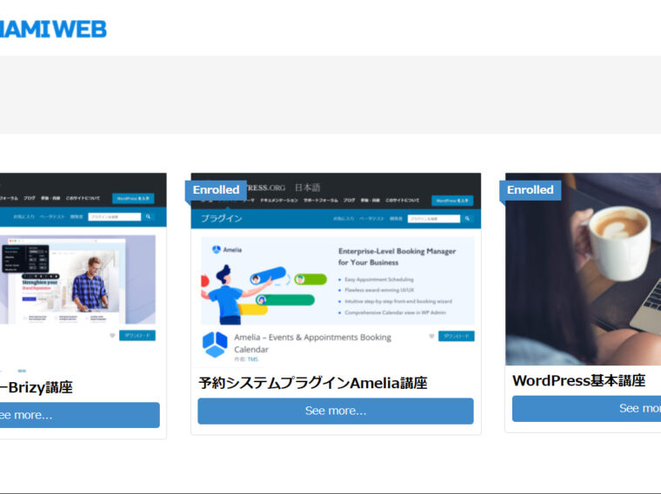Click the Amelia blue cube plugin icon
661x494 pixels.
pos(215,345)
